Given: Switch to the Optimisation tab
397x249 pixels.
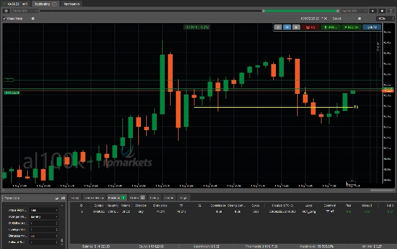Looking at the screenshot, I should 71,4.
